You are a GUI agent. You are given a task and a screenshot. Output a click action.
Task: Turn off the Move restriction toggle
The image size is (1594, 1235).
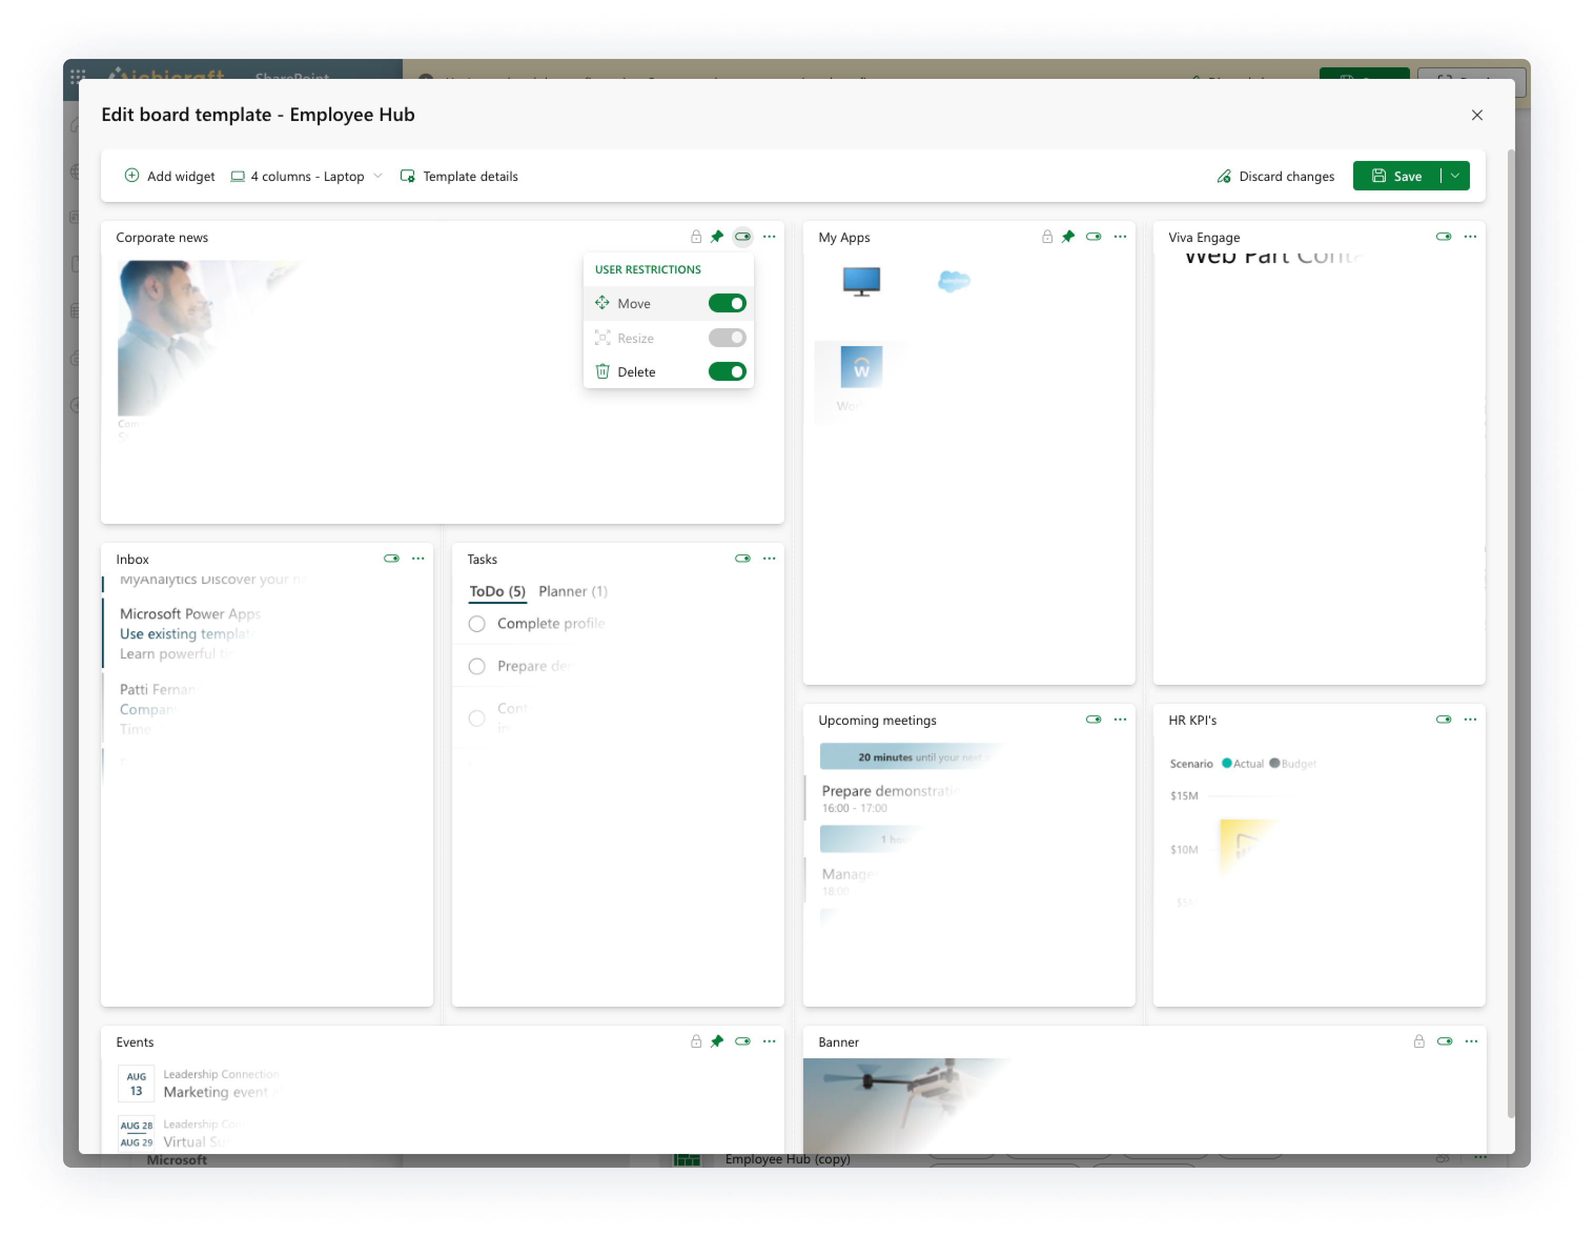pyautogui.click(x=727, y=303)
